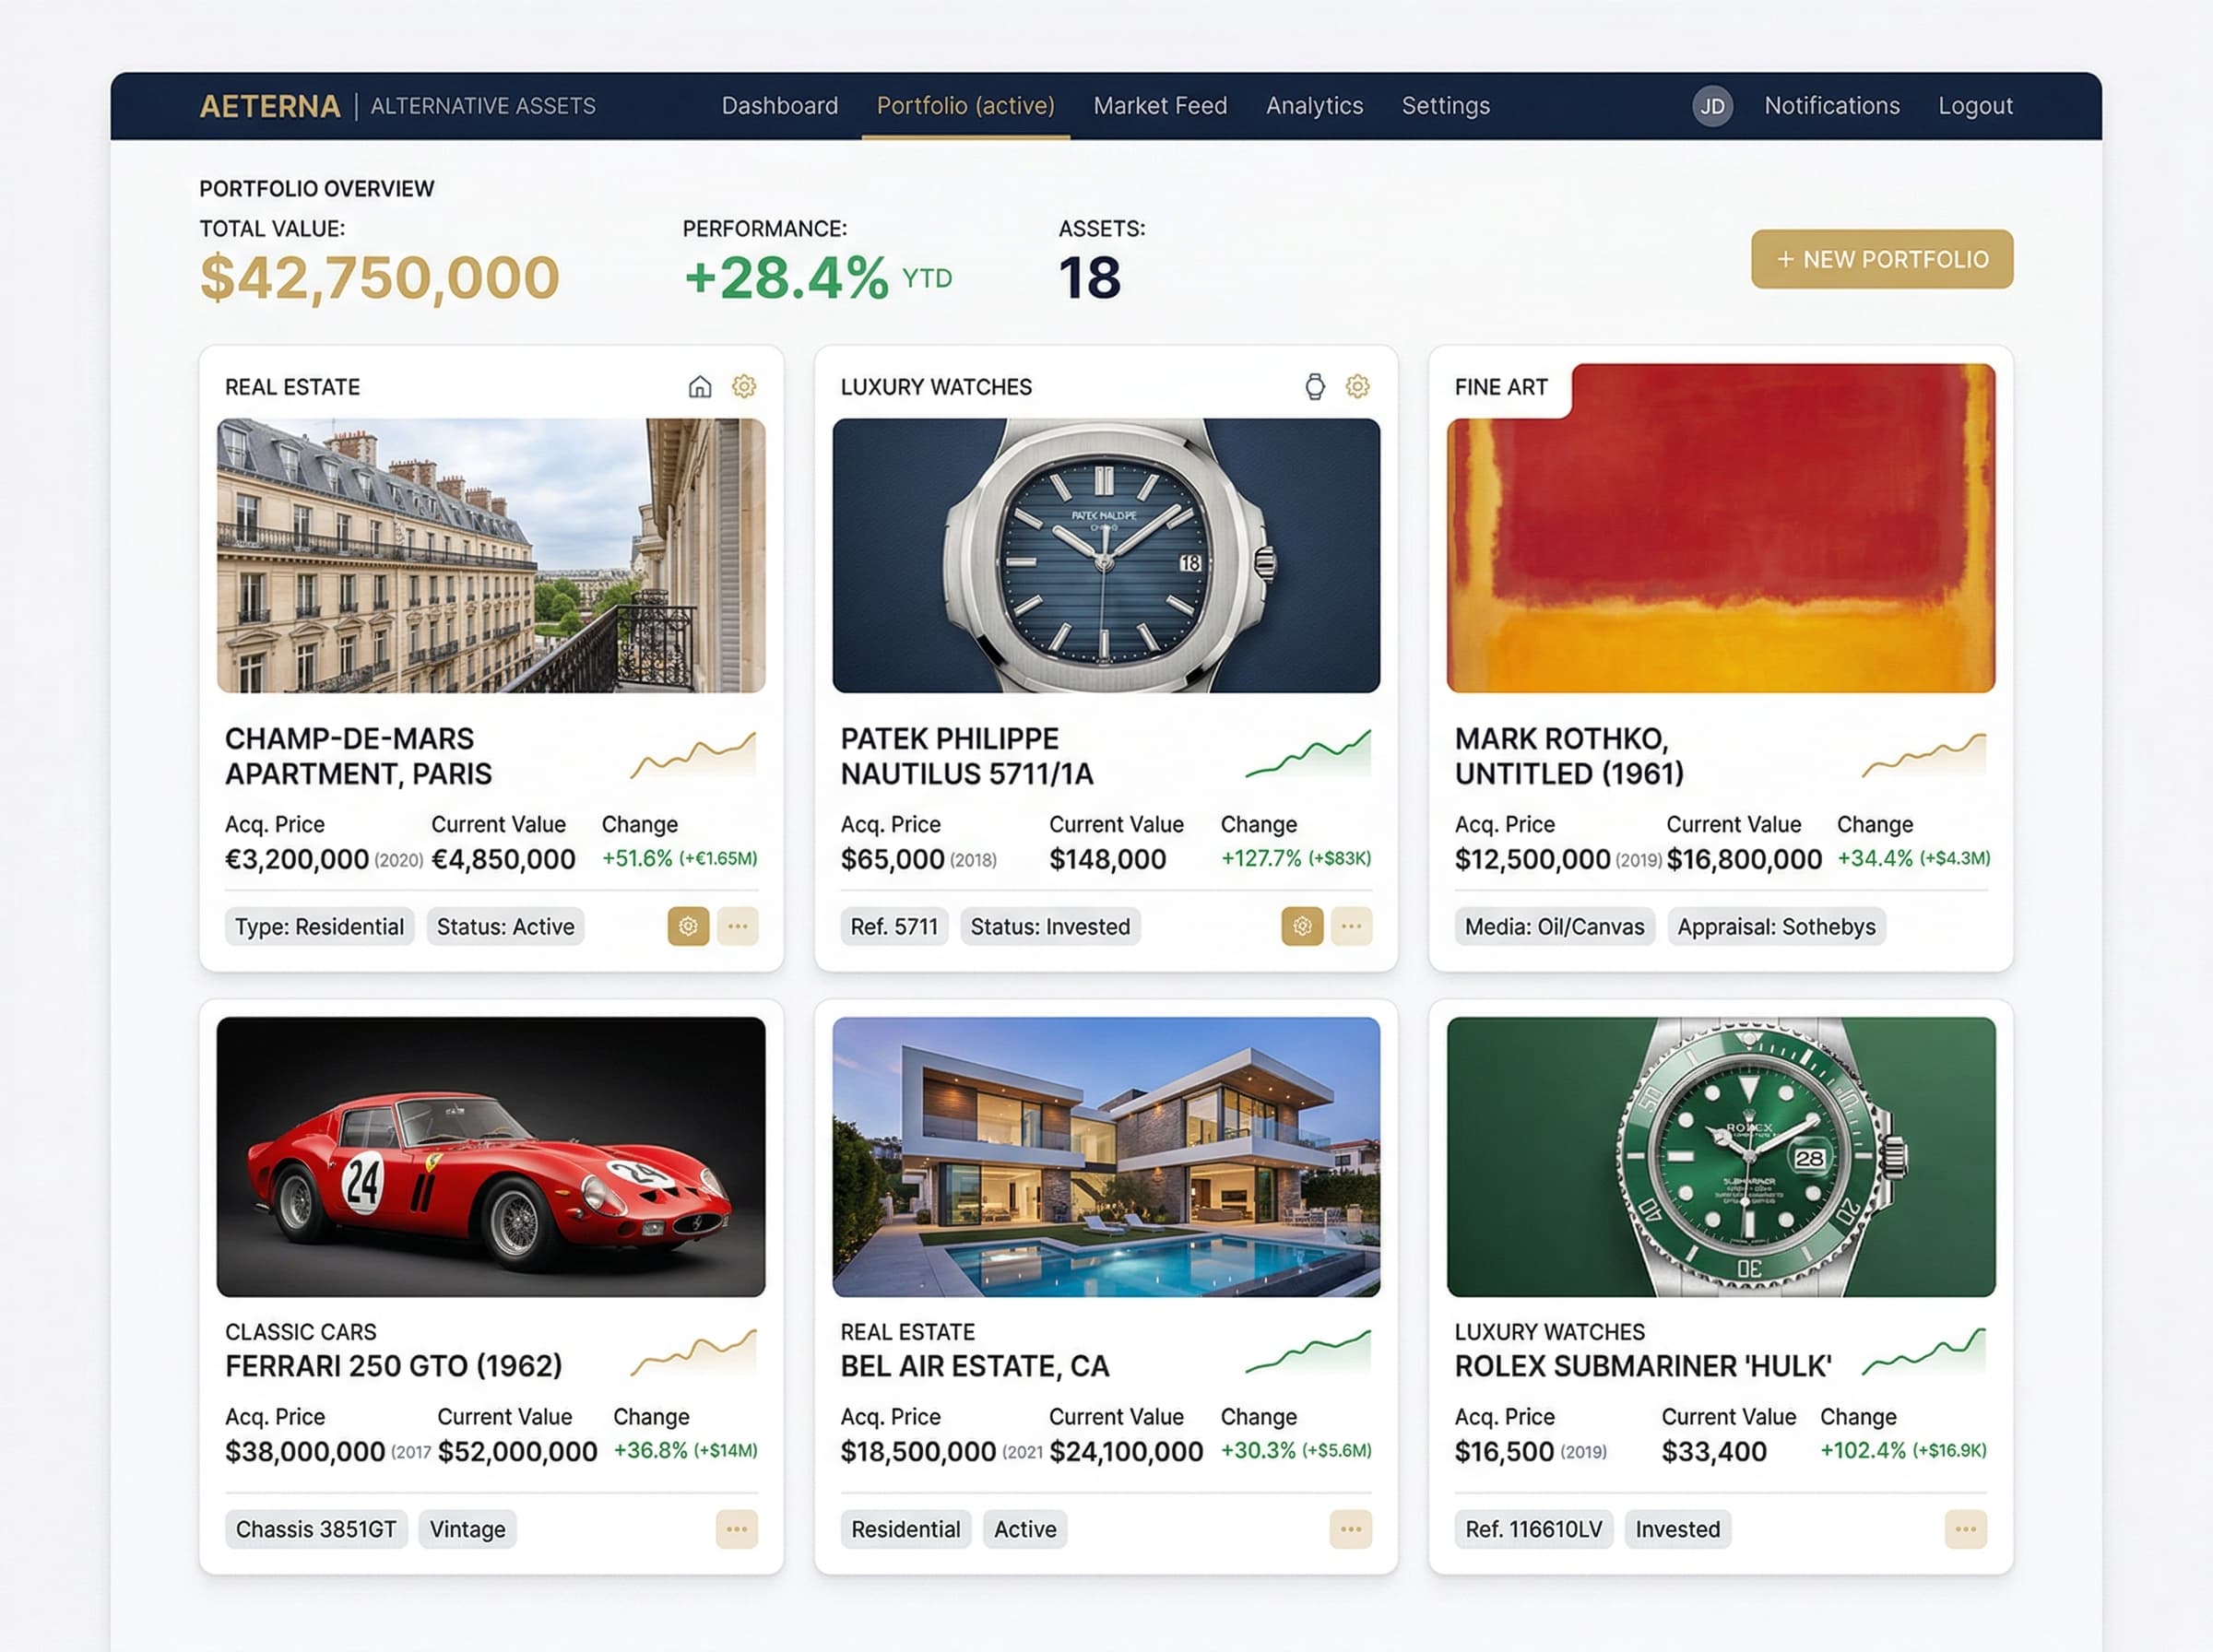Open the Paris apartment building photo
Image resolution: width=2213 pixels, height=1652 pixels.
491,555
